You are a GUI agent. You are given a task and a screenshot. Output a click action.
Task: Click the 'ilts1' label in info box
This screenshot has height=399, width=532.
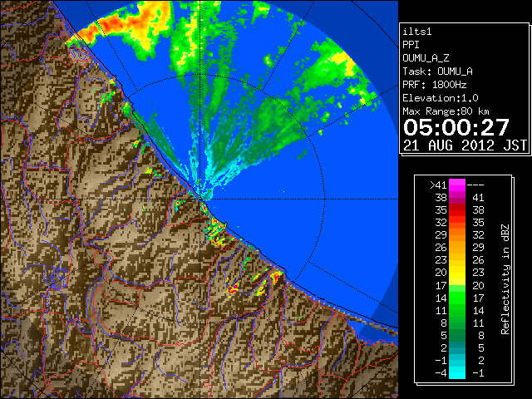417,32
